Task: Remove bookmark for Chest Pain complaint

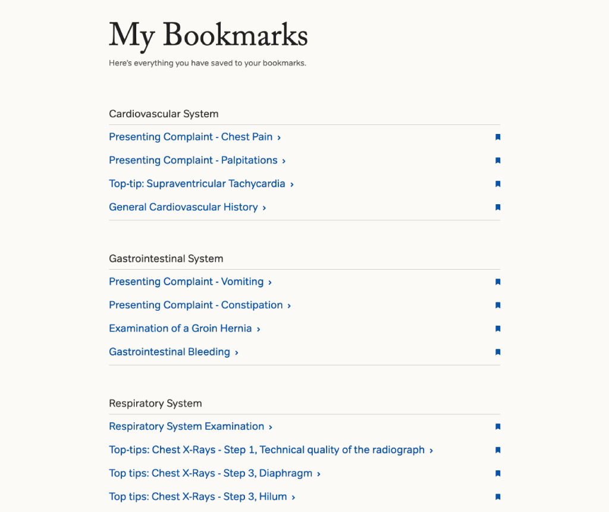Action: (498, 137)
